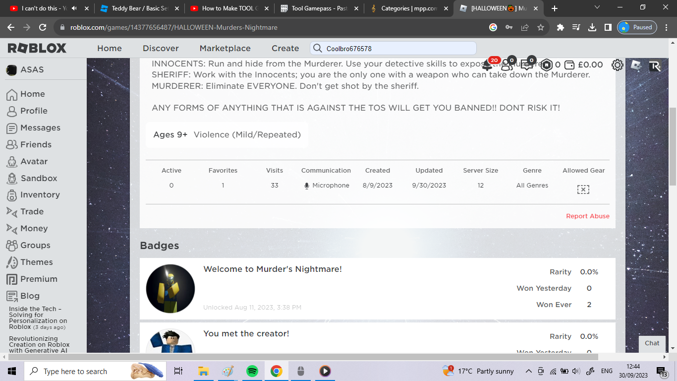Click the Roblox logo
The width and height of the screenshot is (677, 381).
tap(37, 48)
